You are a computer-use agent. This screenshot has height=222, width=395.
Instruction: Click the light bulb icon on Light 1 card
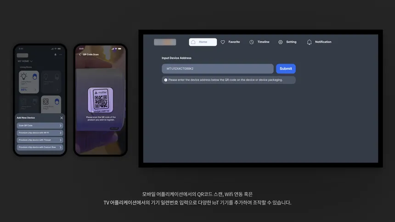[24, 76]
